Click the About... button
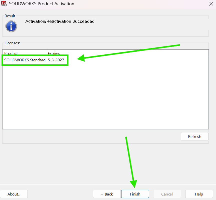Screen dimensions: 216x200 click(14, 194)
